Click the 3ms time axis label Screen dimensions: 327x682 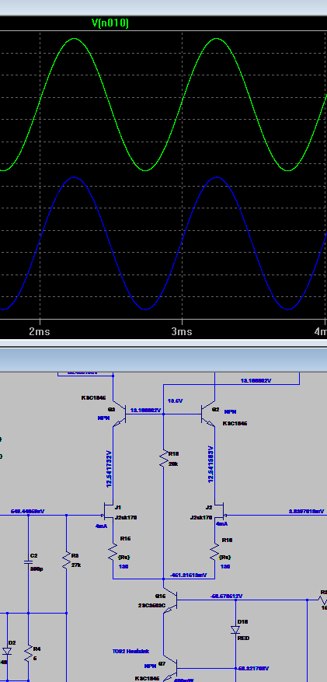click(182, 332)
